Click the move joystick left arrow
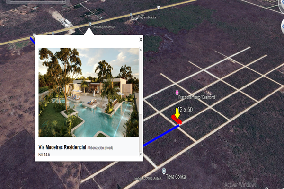 [x=283, y=26]
